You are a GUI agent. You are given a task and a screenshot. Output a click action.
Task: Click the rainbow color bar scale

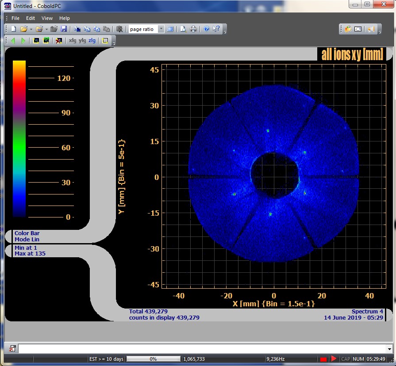click(x=19, y=138)
